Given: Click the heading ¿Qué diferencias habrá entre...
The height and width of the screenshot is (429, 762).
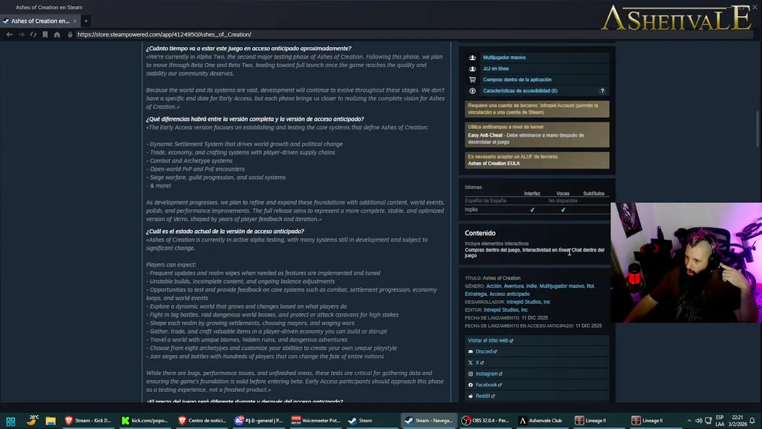Looking at the screenshot, I should click(x=255, y=119).
